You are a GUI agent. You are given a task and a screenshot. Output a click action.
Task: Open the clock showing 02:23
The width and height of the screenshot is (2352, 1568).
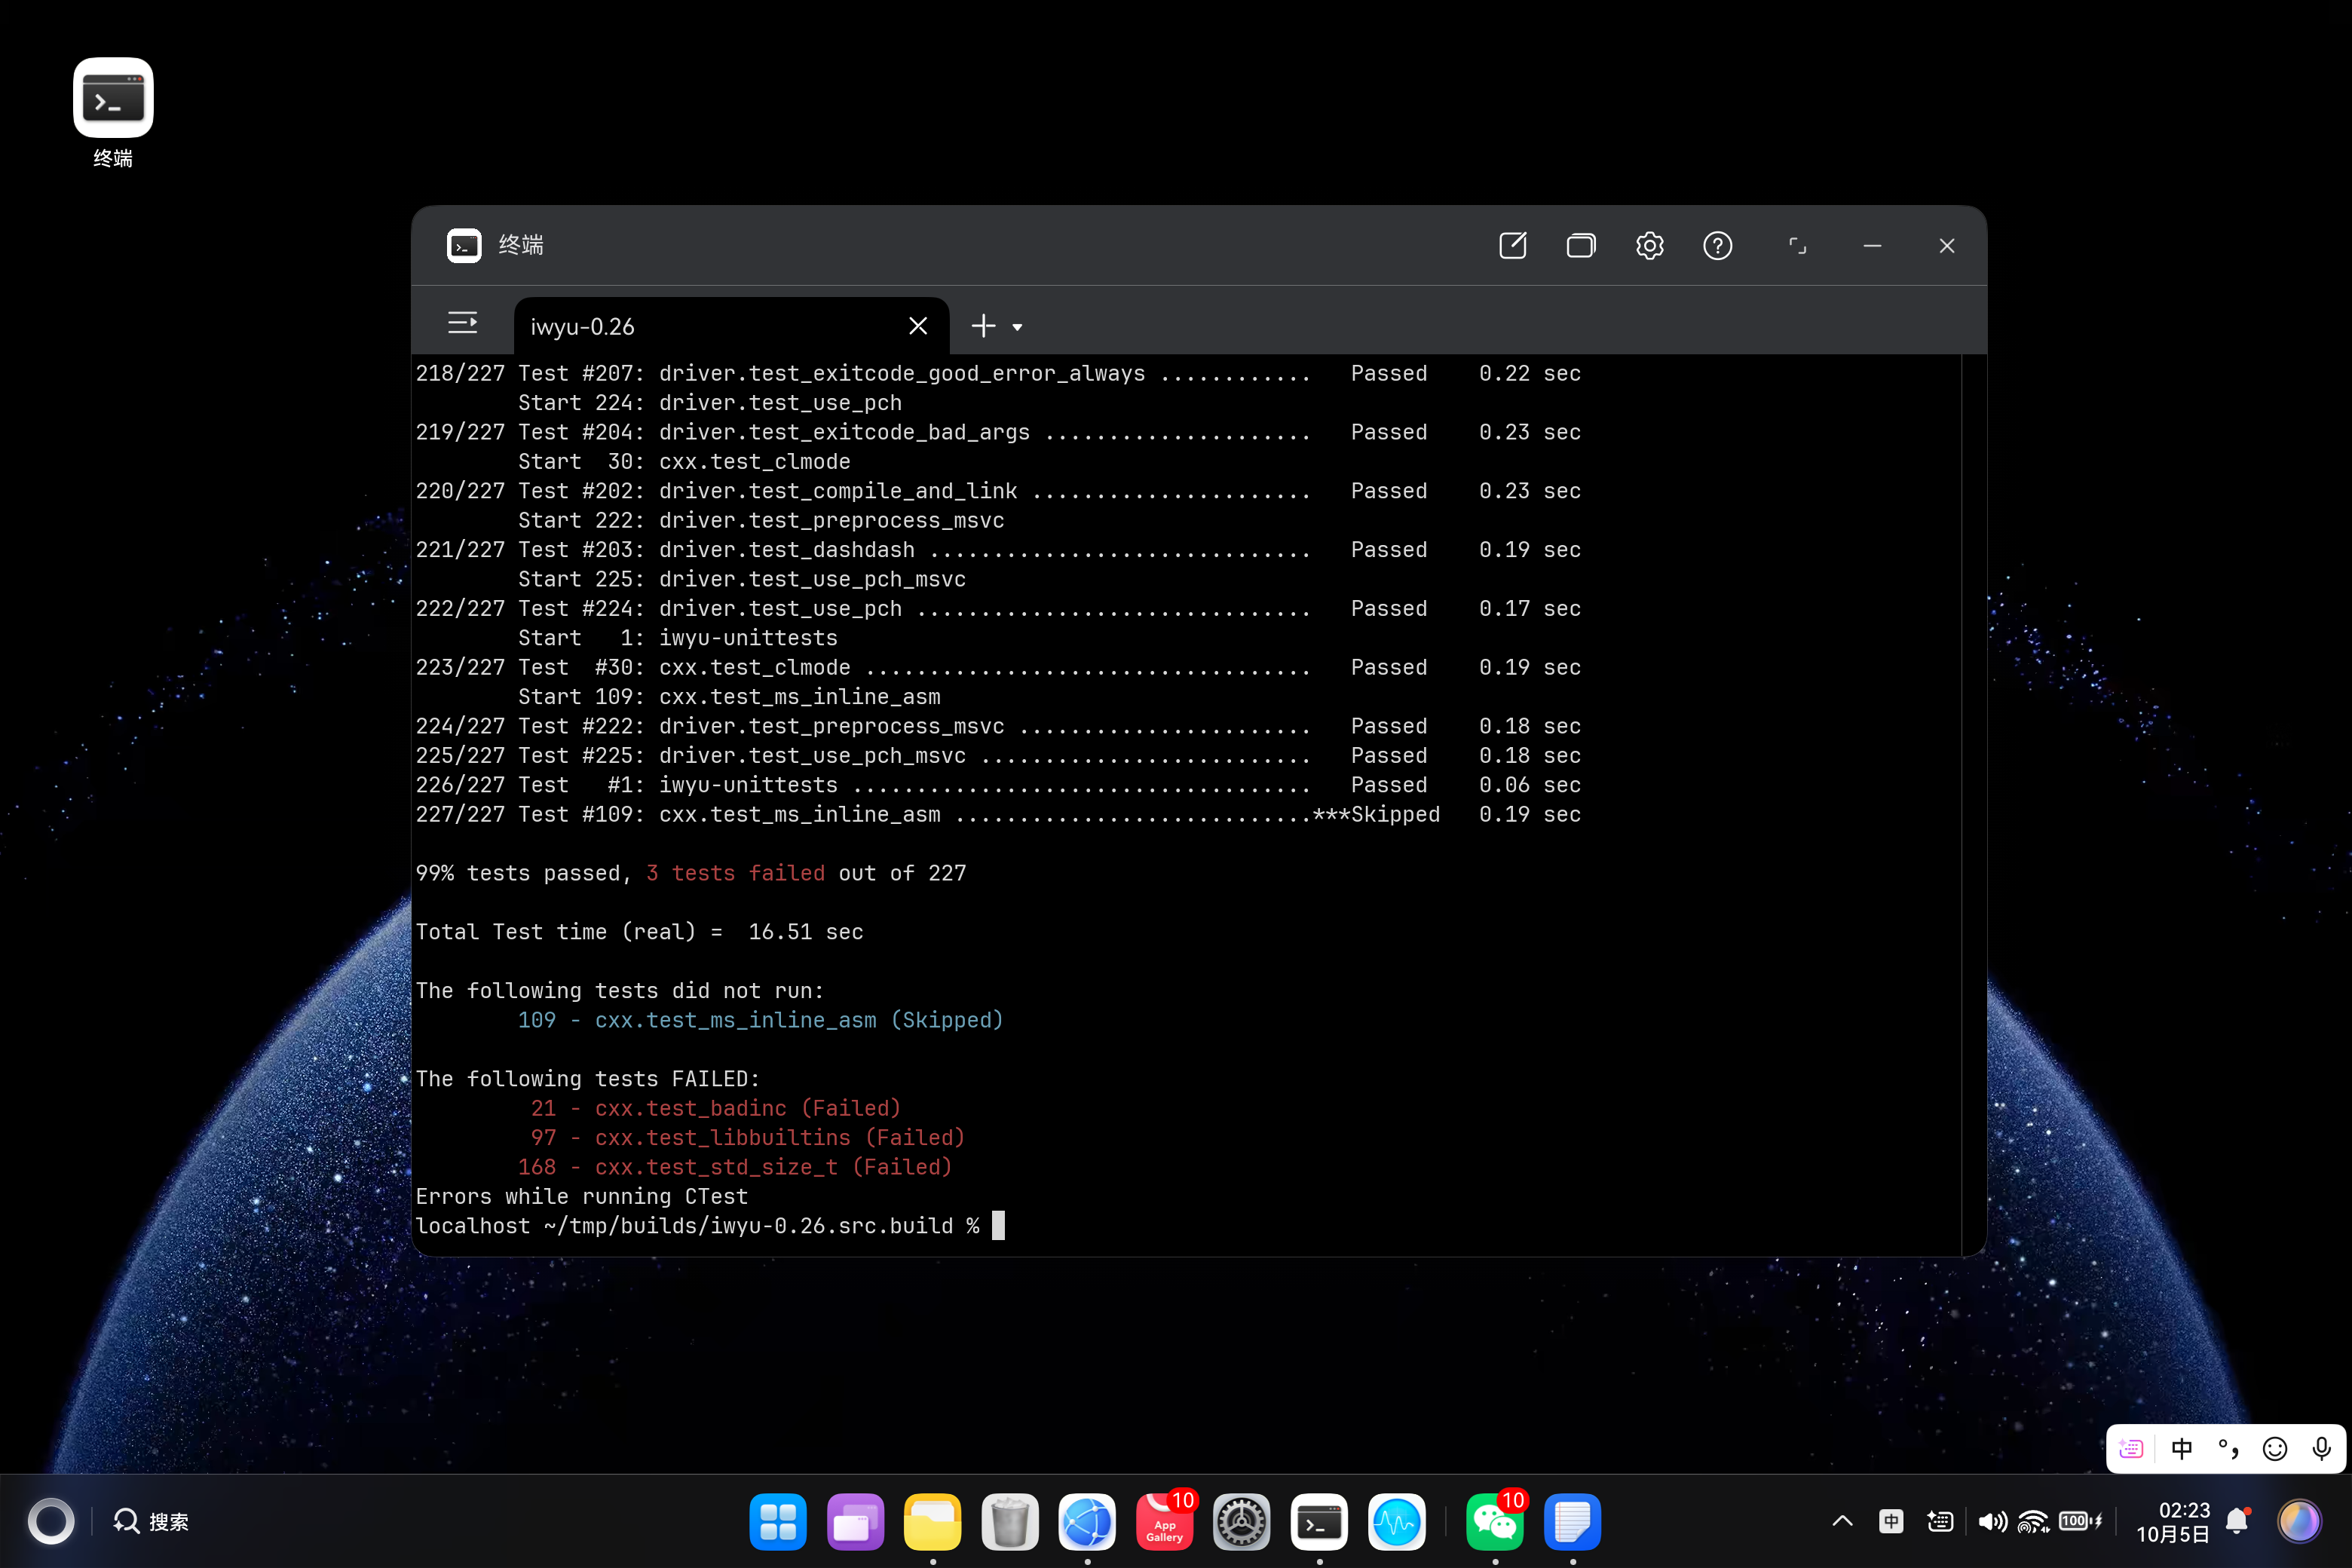pyautogui.click(x=2173, y=1521)
